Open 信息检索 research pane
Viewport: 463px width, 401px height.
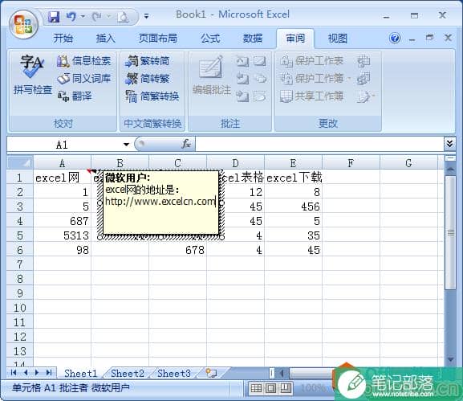point(84,61)
